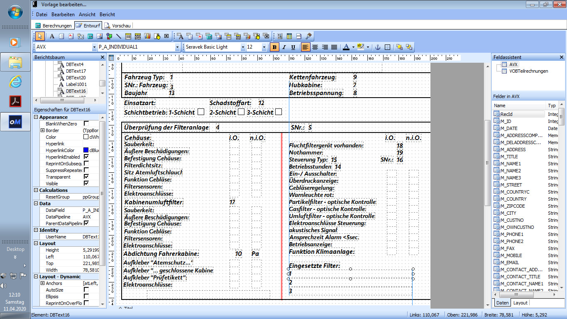This screenshot has height=319, width=567.
Task: Justify the text
Action: pyautogui.click(x=334, y=47)
